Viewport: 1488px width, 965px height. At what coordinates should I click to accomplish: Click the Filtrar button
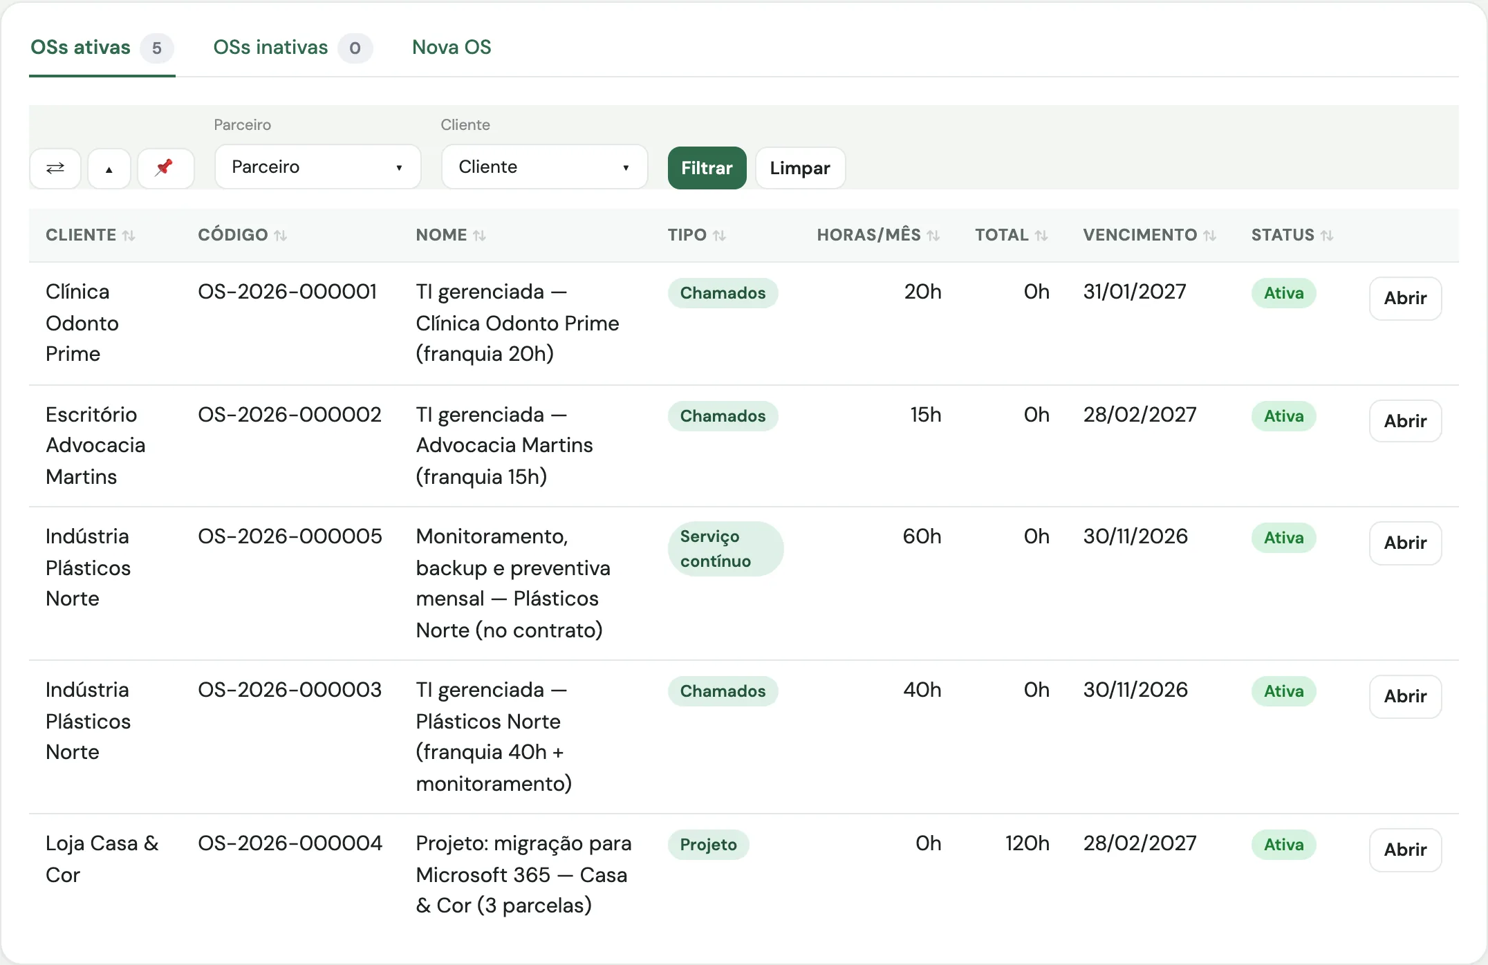pyautogui.click(x=707, y=168)
